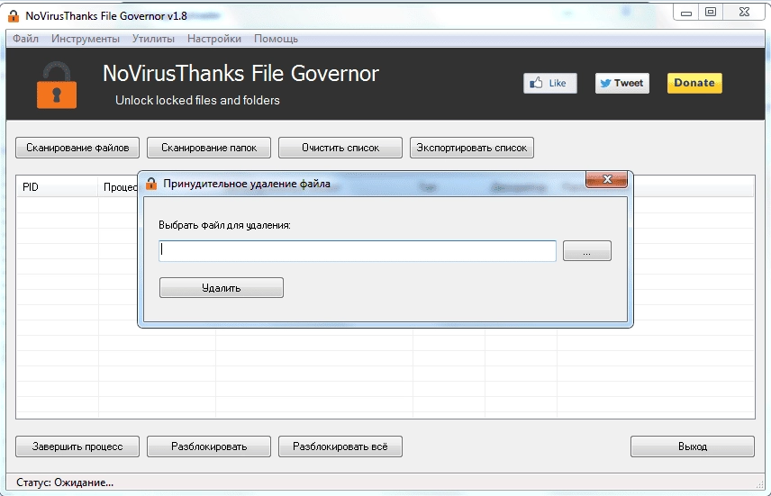Click the PID column header
Image resolution: width=771 pixels, height=496 pixels.
coord(57,187)
